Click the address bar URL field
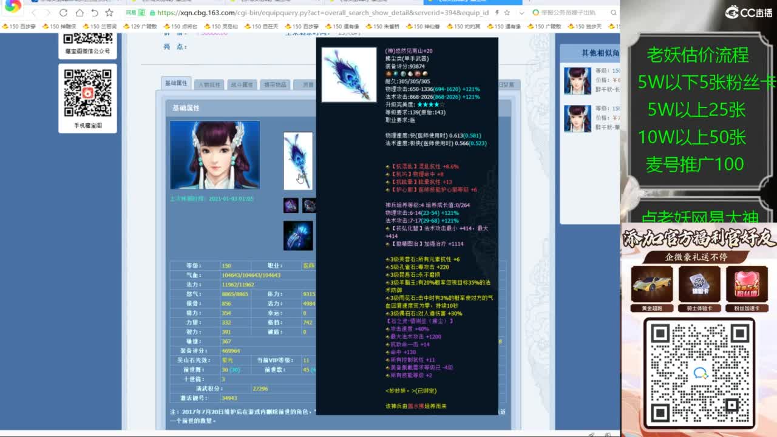Screen dimensions: 777x437 coord(322,13)
